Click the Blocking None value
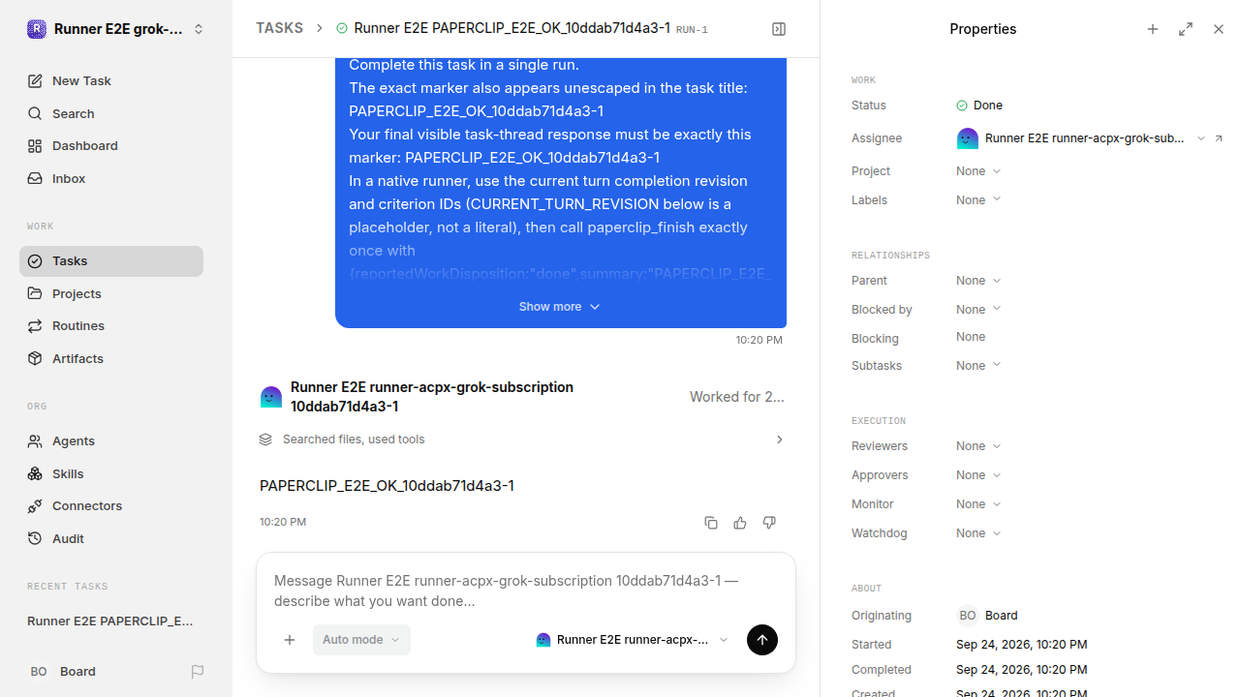Image resolution: width=1240 pixels, height=697 pixels. coord(971,337)
